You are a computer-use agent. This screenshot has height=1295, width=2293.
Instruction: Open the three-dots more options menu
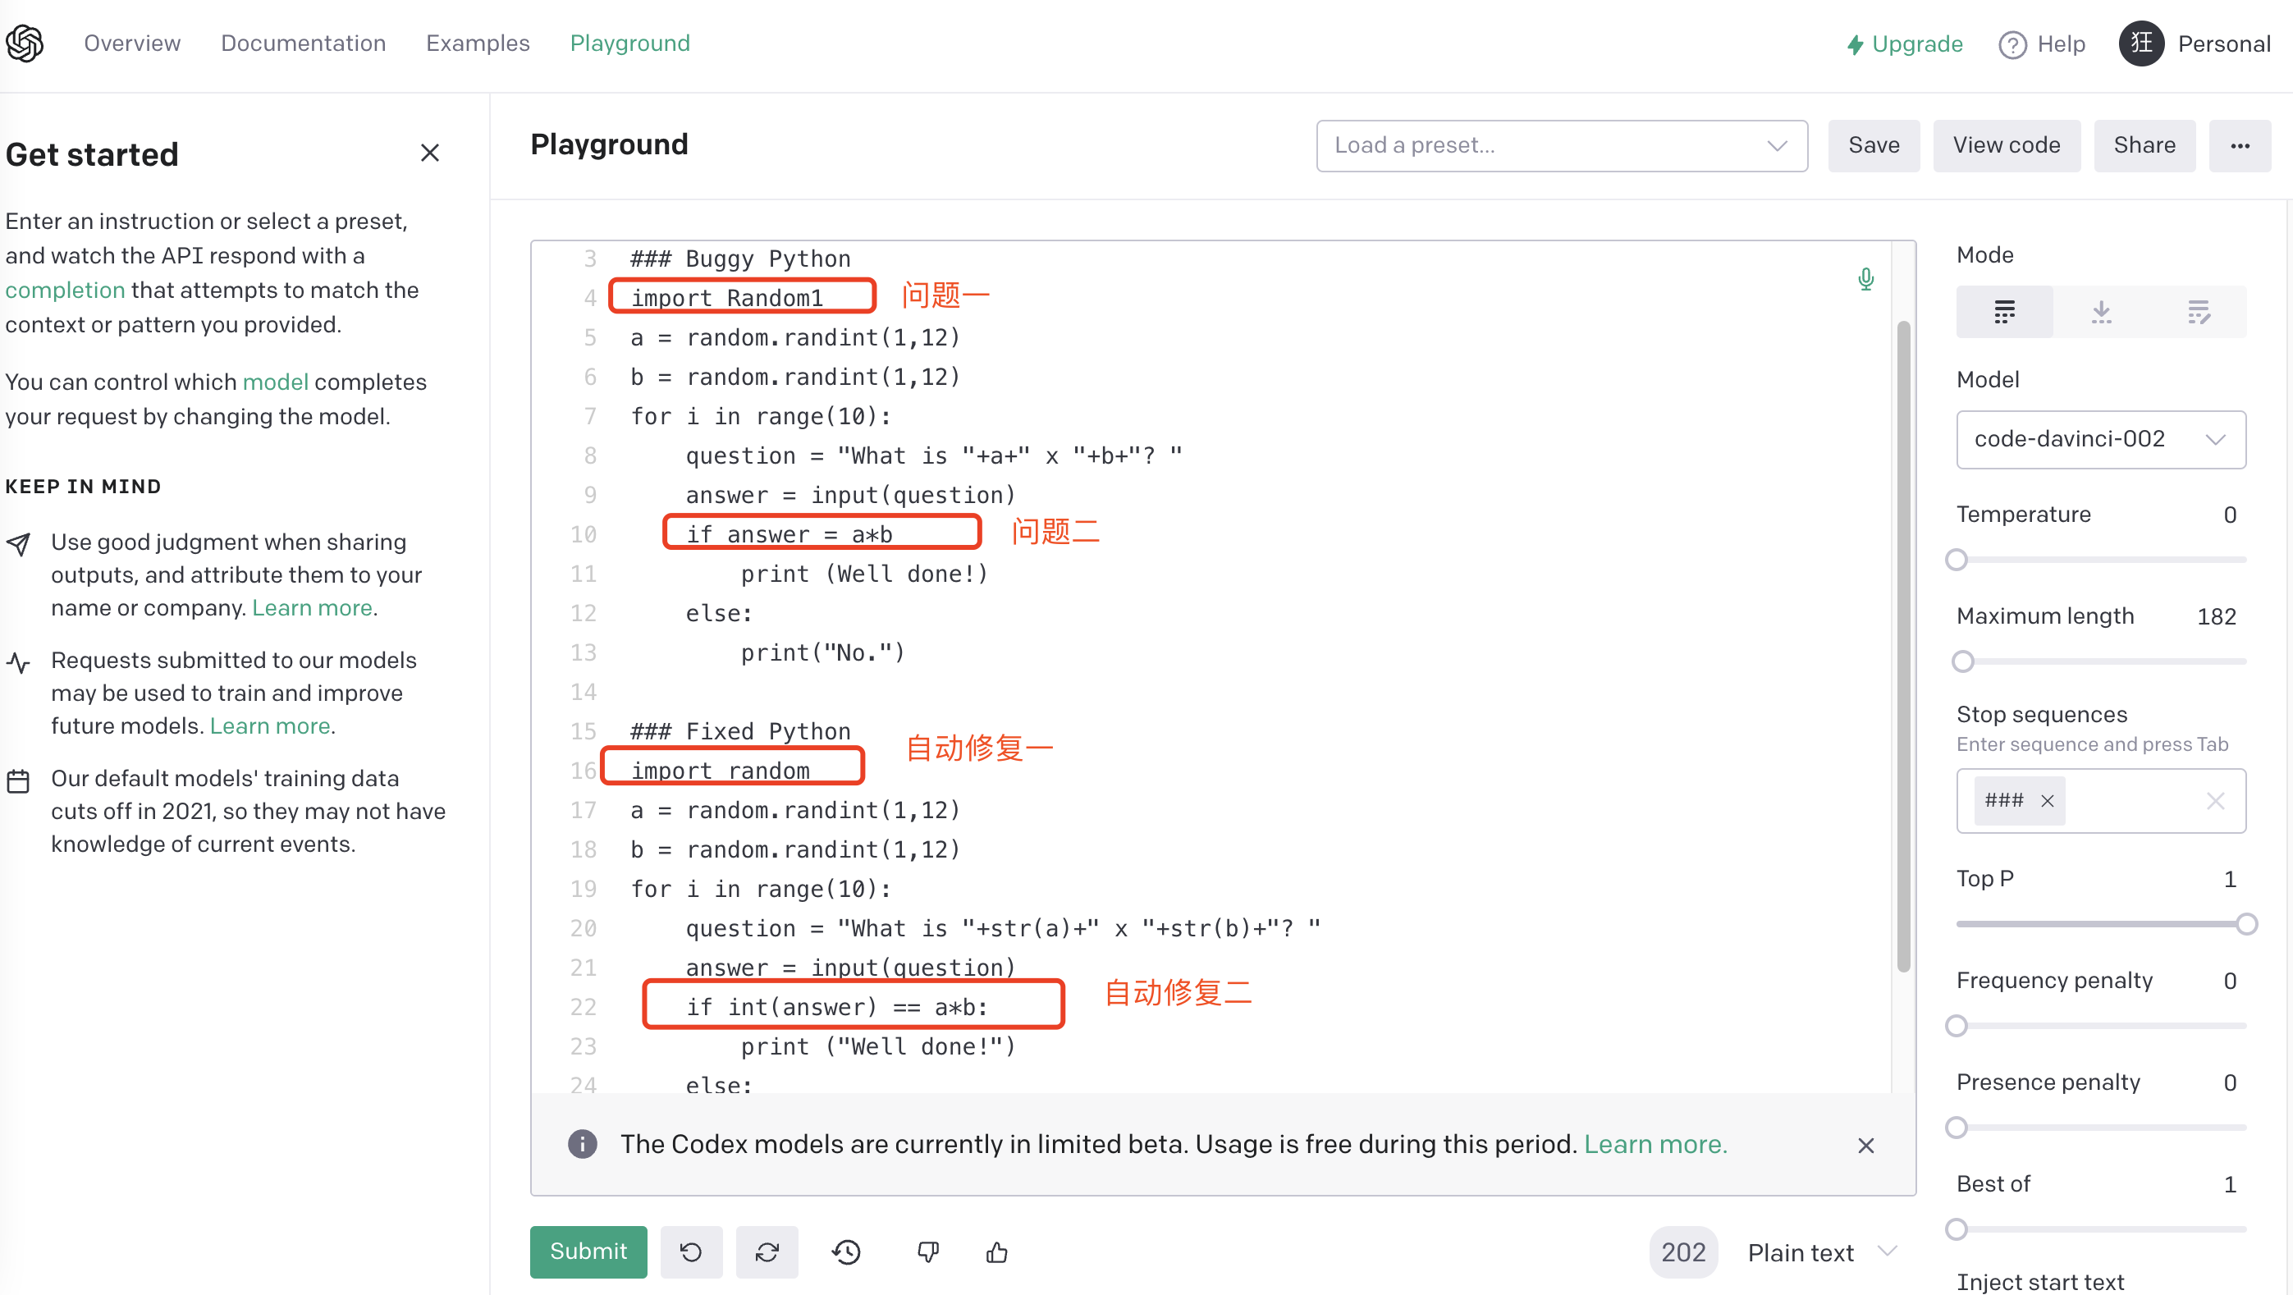(2240, 145)
